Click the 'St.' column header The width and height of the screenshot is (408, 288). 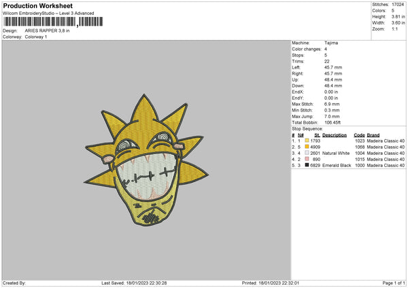coord(317,135)
